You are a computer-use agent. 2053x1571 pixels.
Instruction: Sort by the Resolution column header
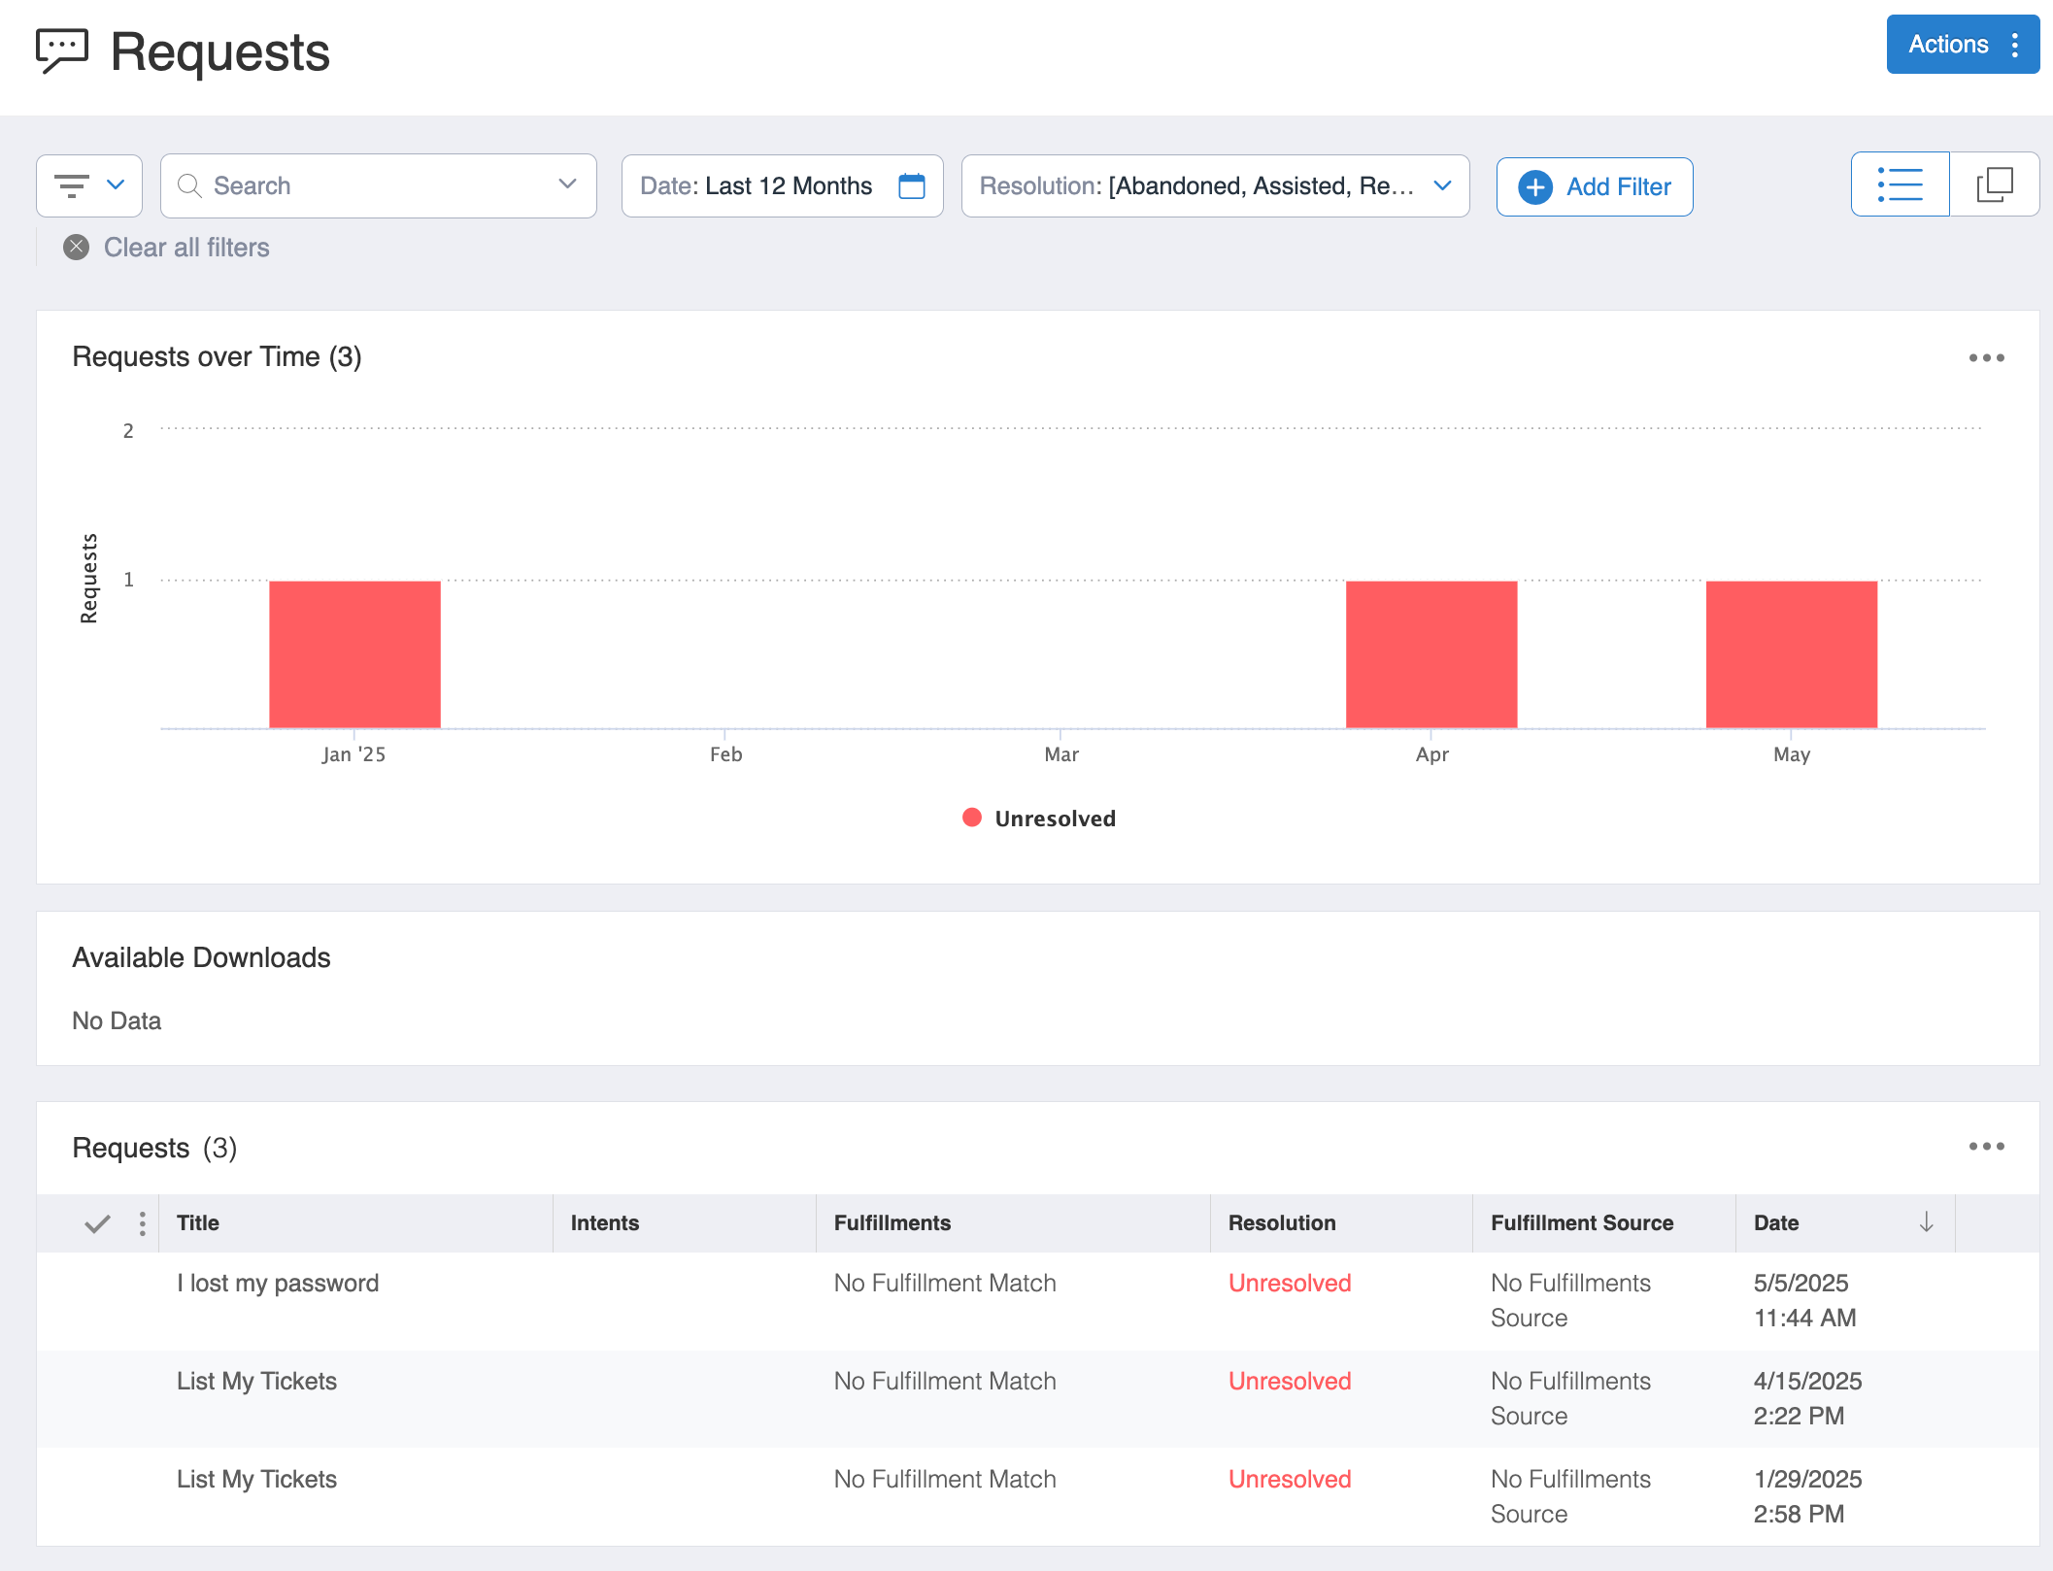click(x=1281, y=1223)
